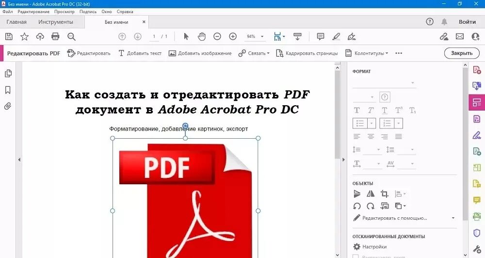Image resolution: width=485 pixels, height=258 pixels.
Task: Click Кадрировать страницы
Action: point(307,53)
